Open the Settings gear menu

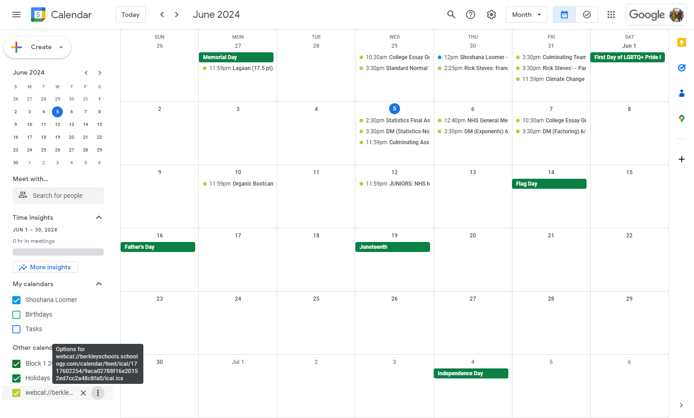tap(491, 15)
